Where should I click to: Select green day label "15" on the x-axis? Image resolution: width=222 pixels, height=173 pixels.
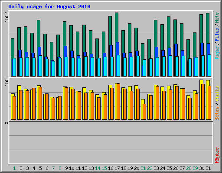(104, 168)
